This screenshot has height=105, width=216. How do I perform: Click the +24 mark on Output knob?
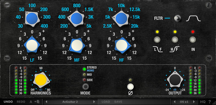[183, 90]
